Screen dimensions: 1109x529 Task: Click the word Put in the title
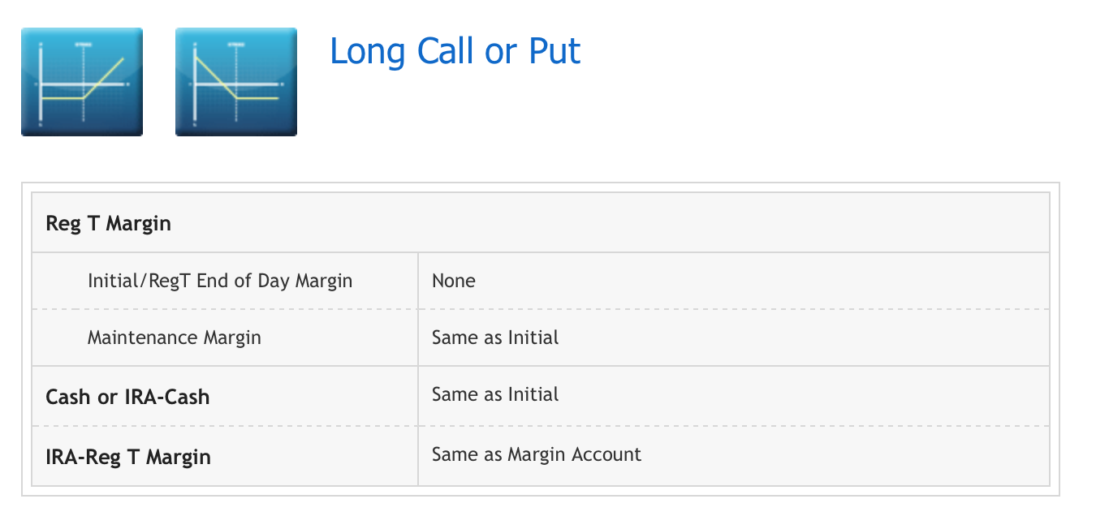[x=554, y=51]
